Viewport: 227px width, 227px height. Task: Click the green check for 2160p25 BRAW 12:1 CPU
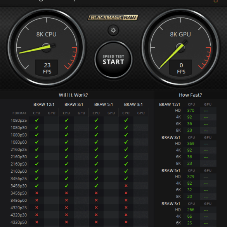click(37, 149)
